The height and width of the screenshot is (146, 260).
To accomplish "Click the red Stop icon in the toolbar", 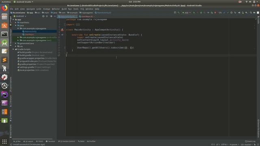I will tap(215, 13).
